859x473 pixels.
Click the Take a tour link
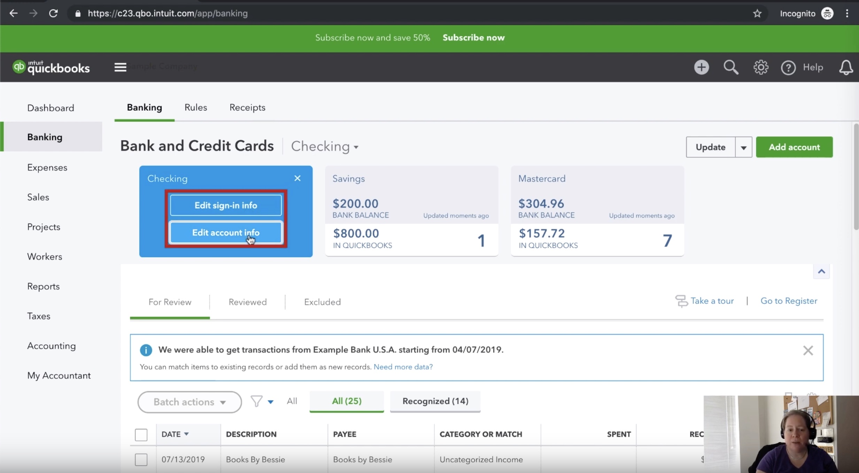(712, 301)
